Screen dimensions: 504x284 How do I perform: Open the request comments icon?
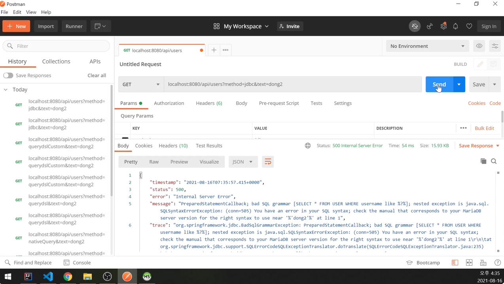tap(493, 64)
